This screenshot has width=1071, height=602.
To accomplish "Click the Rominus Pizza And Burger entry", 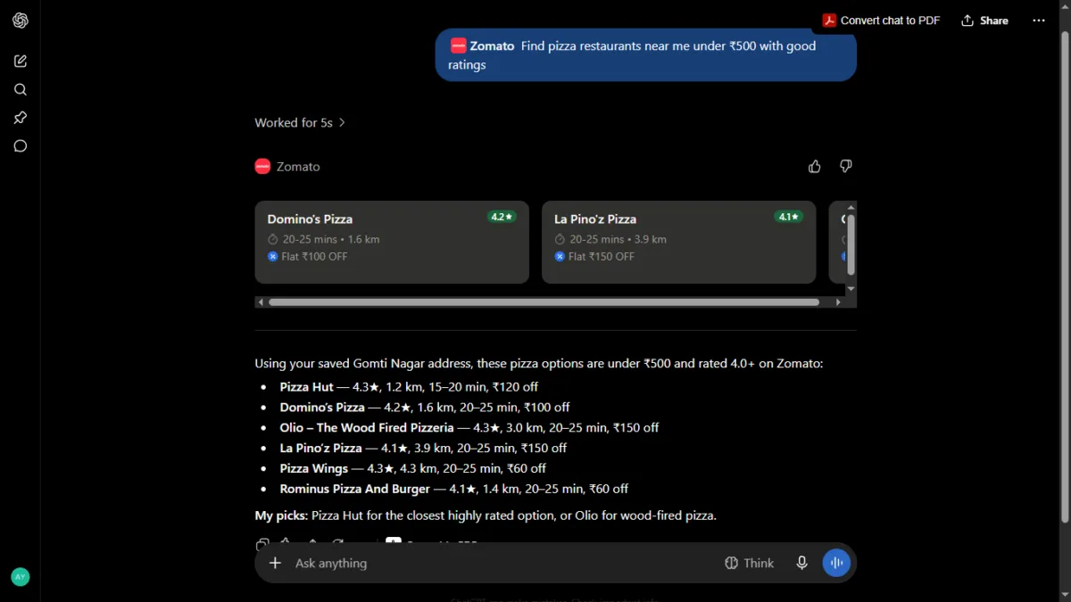I will pyautogui.click(x=454, y=489).
